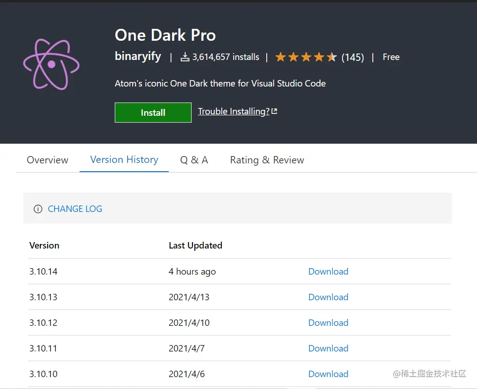Download version 3.10.13
This screenshot has width=477, height=389.
(328, 297)
